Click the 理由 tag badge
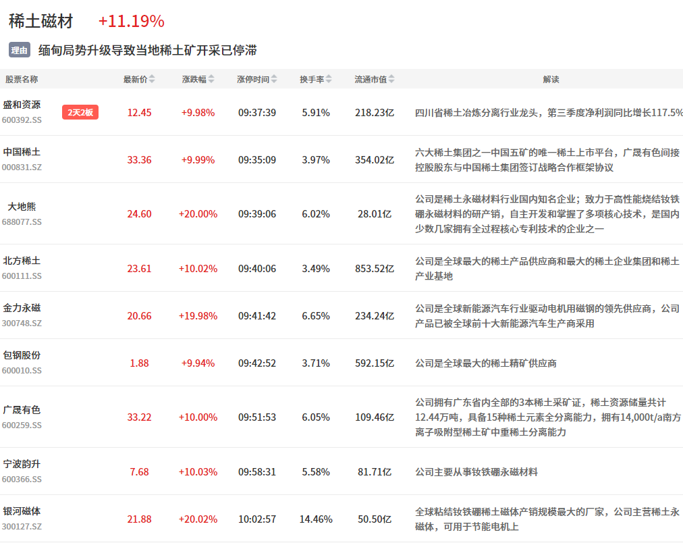 20,50
